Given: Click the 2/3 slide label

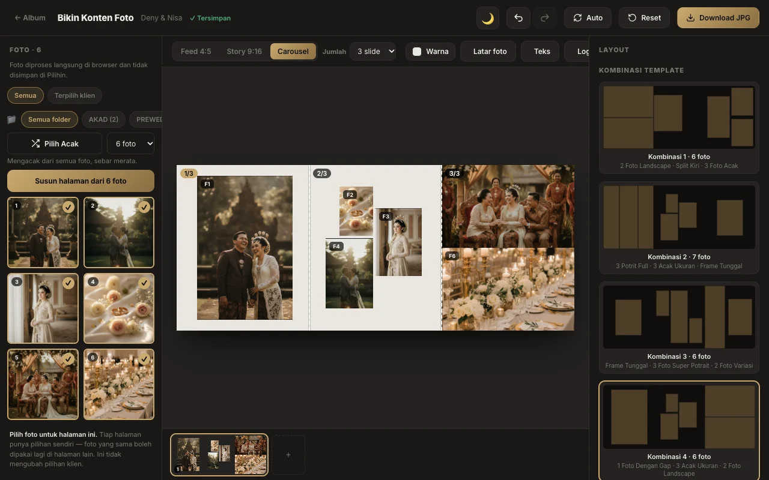Looking at the screenshot, I should [x=321, y=173].
